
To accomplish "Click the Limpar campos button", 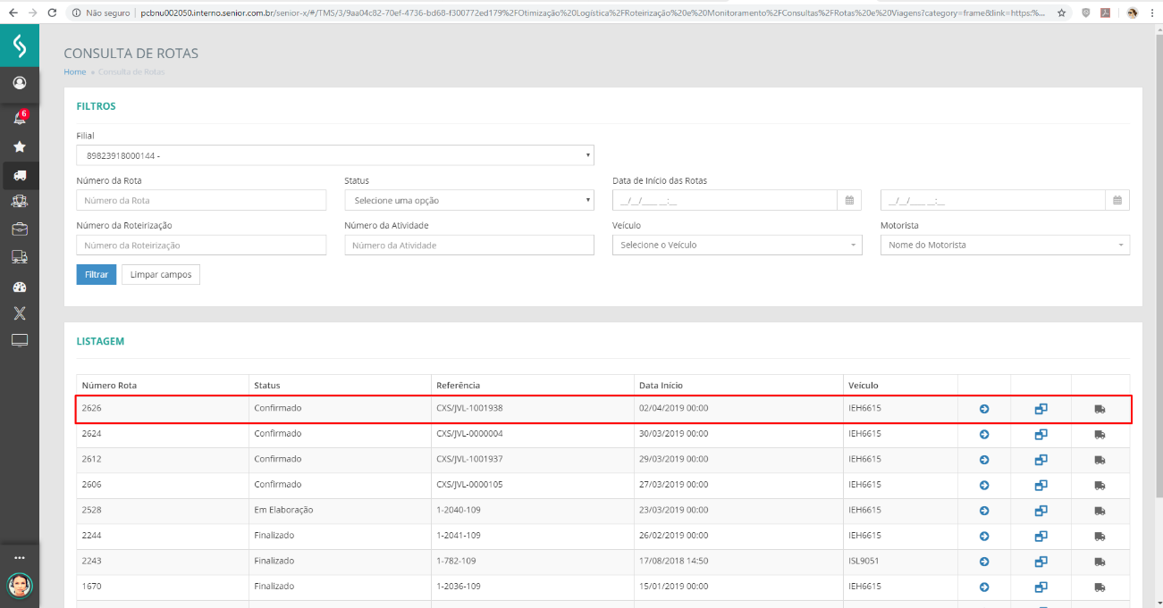I will 161,275.
